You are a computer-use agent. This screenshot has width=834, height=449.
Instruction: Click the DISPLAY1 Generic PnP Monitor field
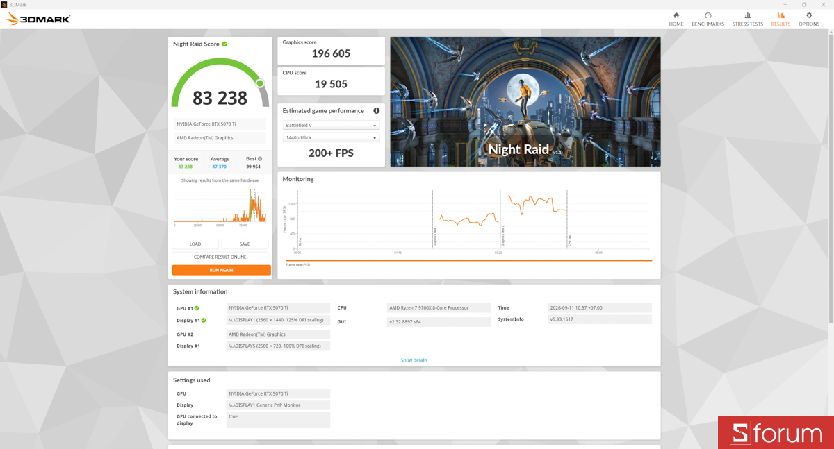(278, 405)
